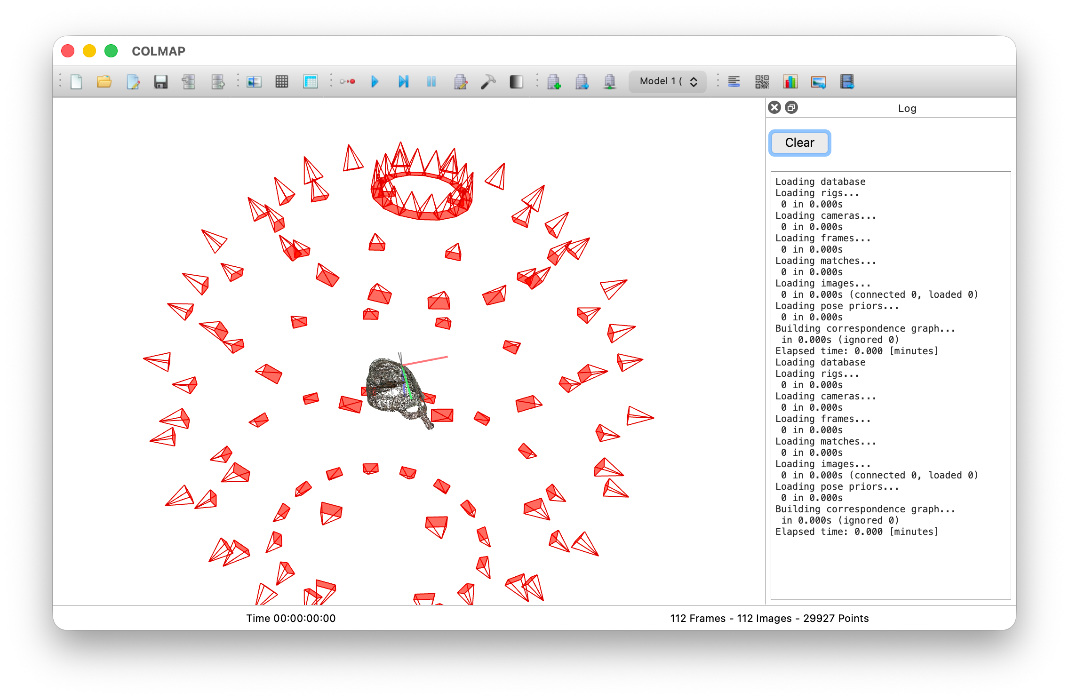Save the current project

click(x=161, y=81)
